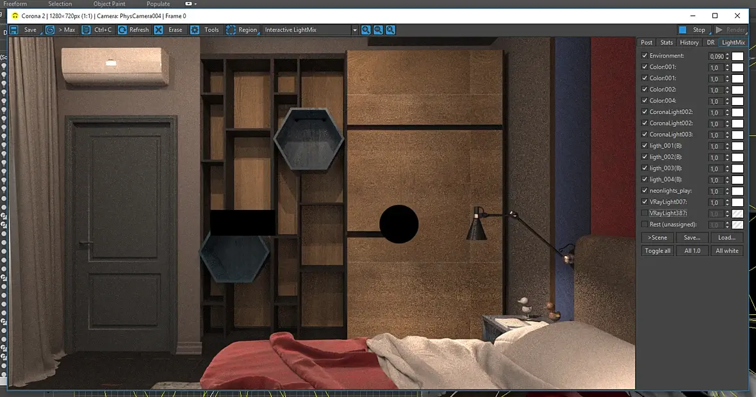Click the Toggle all button
The width and height of the screenshot is (756, 397).
(x=657, y=250)
